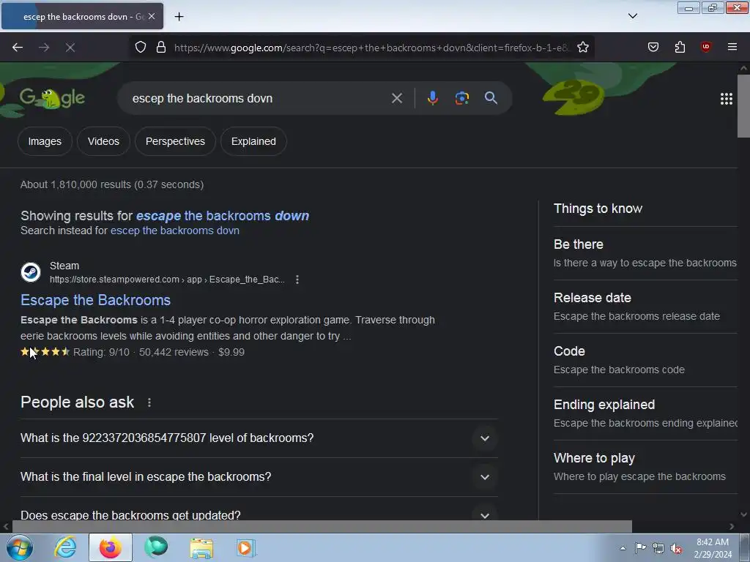Expand 'Does escape the backrooms get updated' question

259,515
